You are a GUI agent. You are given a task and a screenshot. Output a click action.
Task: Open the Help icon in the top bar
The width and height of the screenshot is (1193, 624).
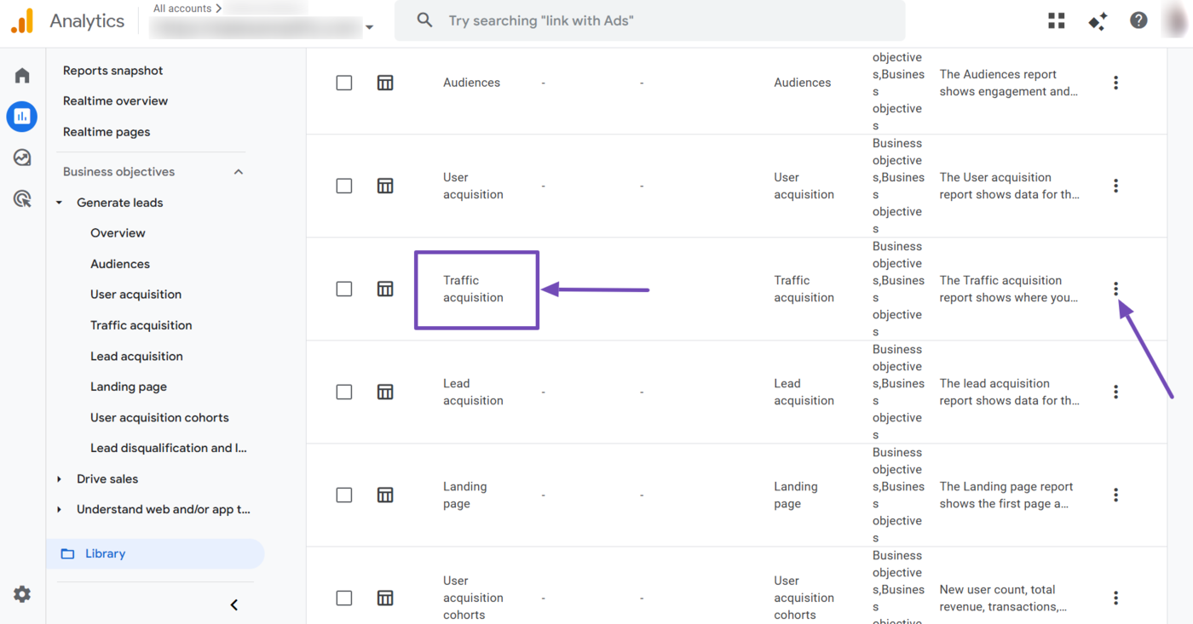[x=1138, y=20]
